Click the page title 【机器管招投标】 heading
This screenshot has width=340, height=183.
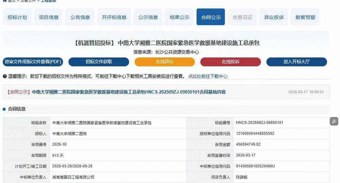click(x=166, y=43)
